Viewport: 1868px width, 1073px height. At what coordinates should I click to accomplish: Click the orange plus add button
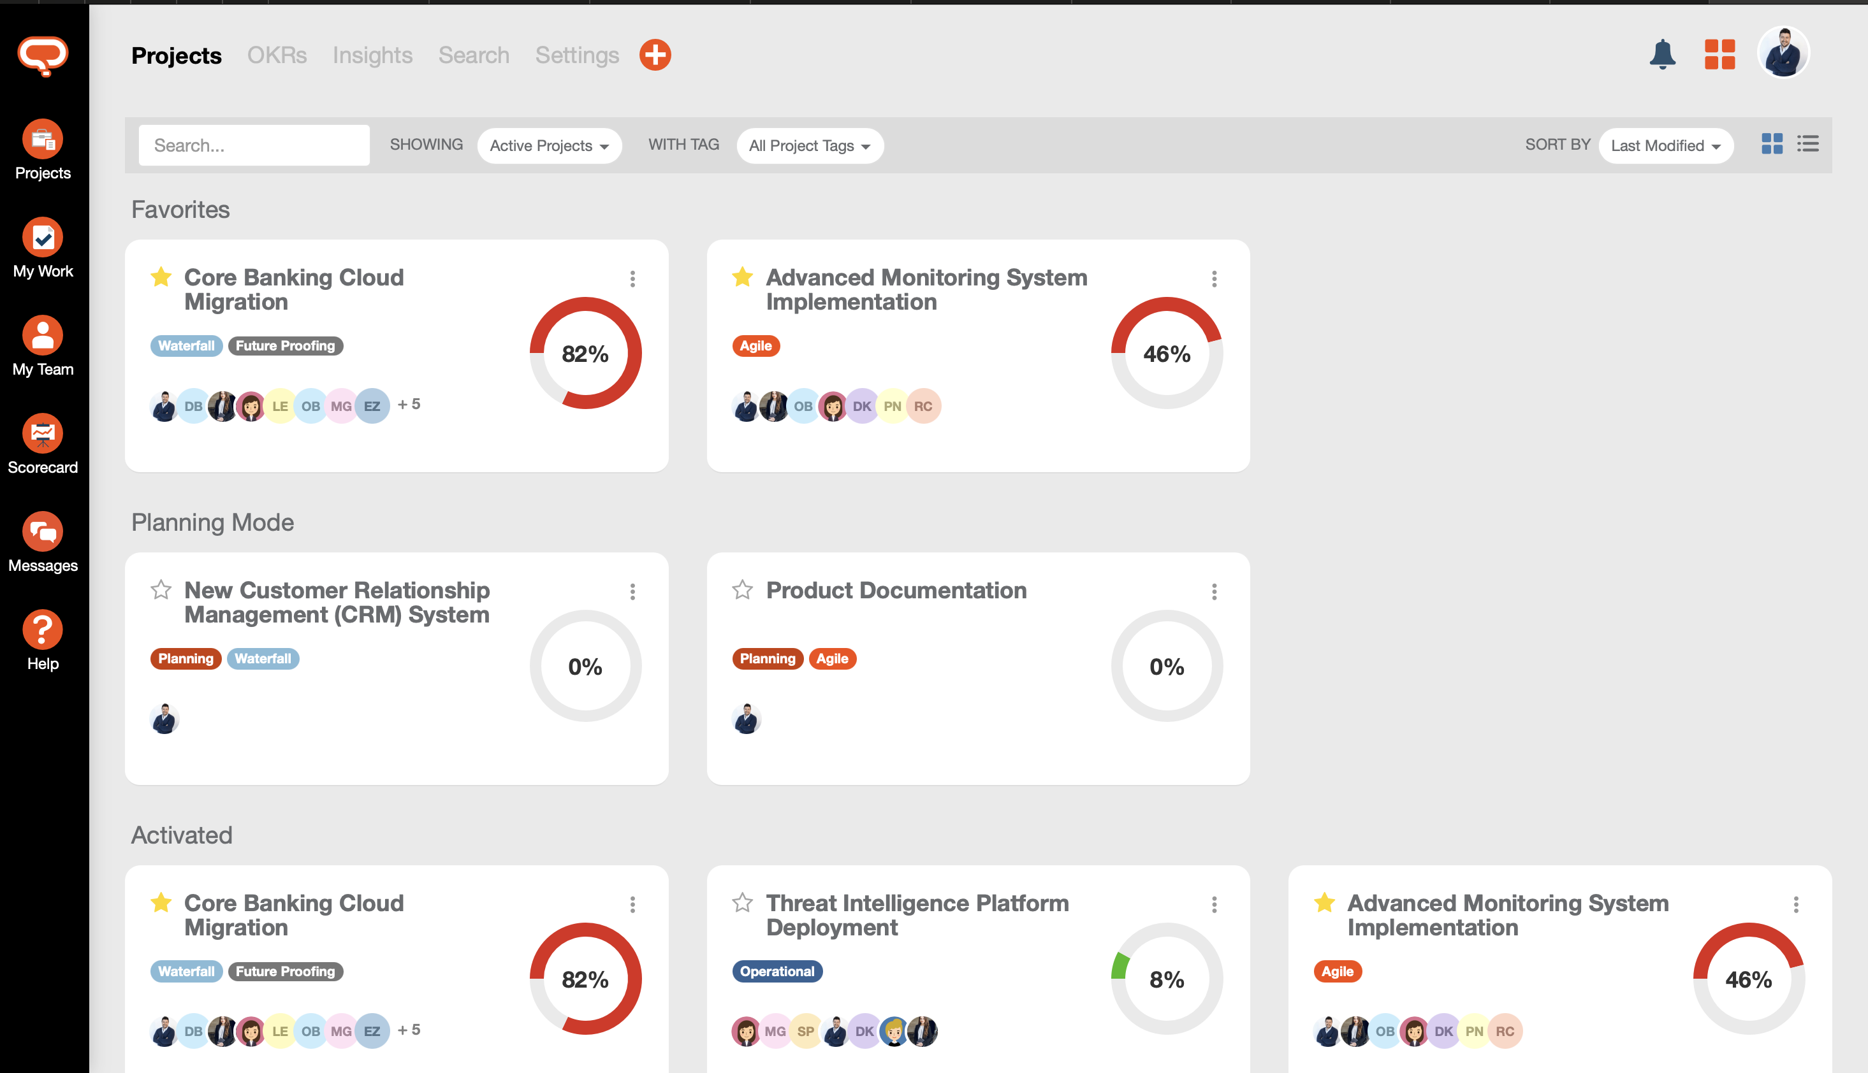(655, 55)
